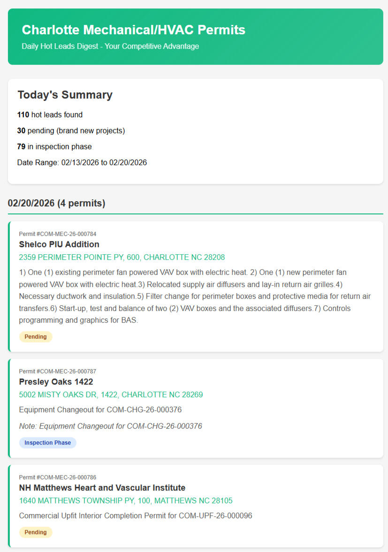Click the italic Note about Equipment Changeout
Image resolution: width=388 pixels, height=552 pixels.
pos(110,426)
